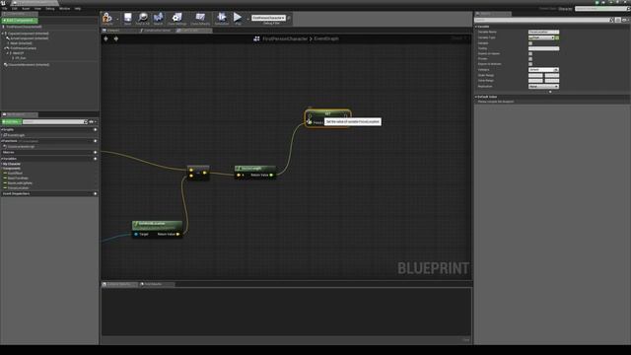Click the Simulation toolbar icon
This screenshot has width=631, height=355.
[x=221, y=18]
